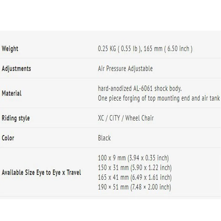Click the Material row label
This screenshot has width=221, height=221.
coord(12,93)
